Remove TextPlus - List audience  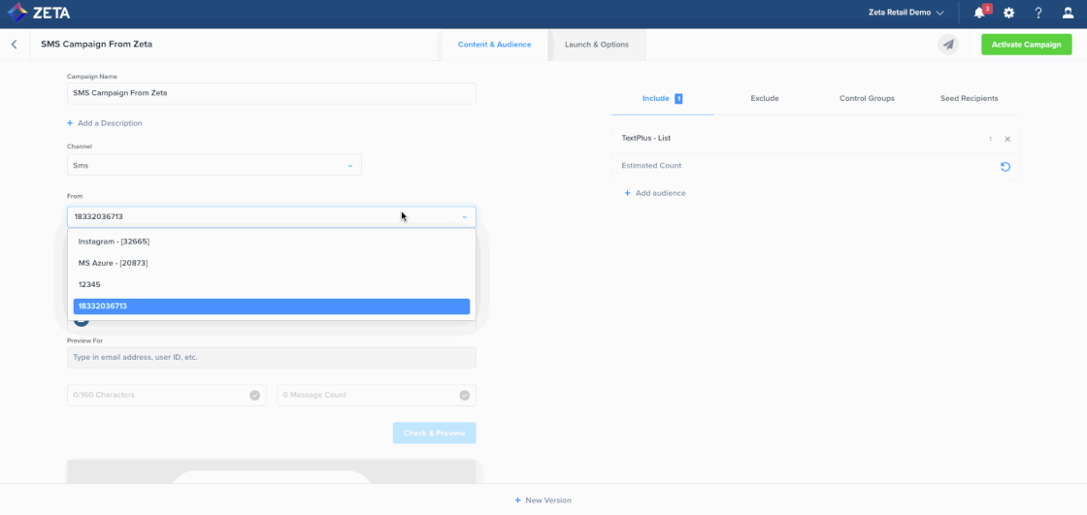point(1007,140)
